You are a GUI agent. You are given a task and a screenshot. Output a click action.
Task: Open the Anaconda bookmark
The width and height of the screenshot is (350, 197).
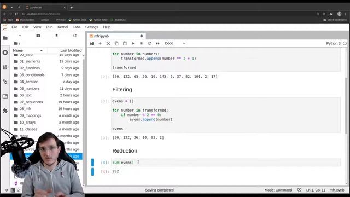118,20
